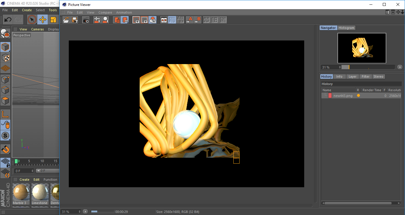Click the Stop Rendering clapperboard icon
This screenshot has width=405, height=215.
(x=86, y=20)
